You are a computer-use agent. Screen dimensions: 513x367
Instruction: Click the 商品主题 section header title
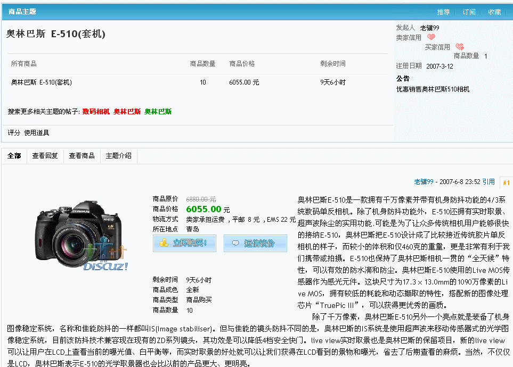[22, 12]
